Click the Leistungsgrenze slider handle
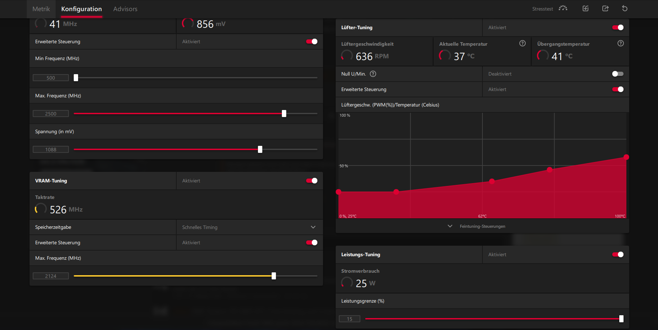The image size is (658, 330). (x=621, y=319)
